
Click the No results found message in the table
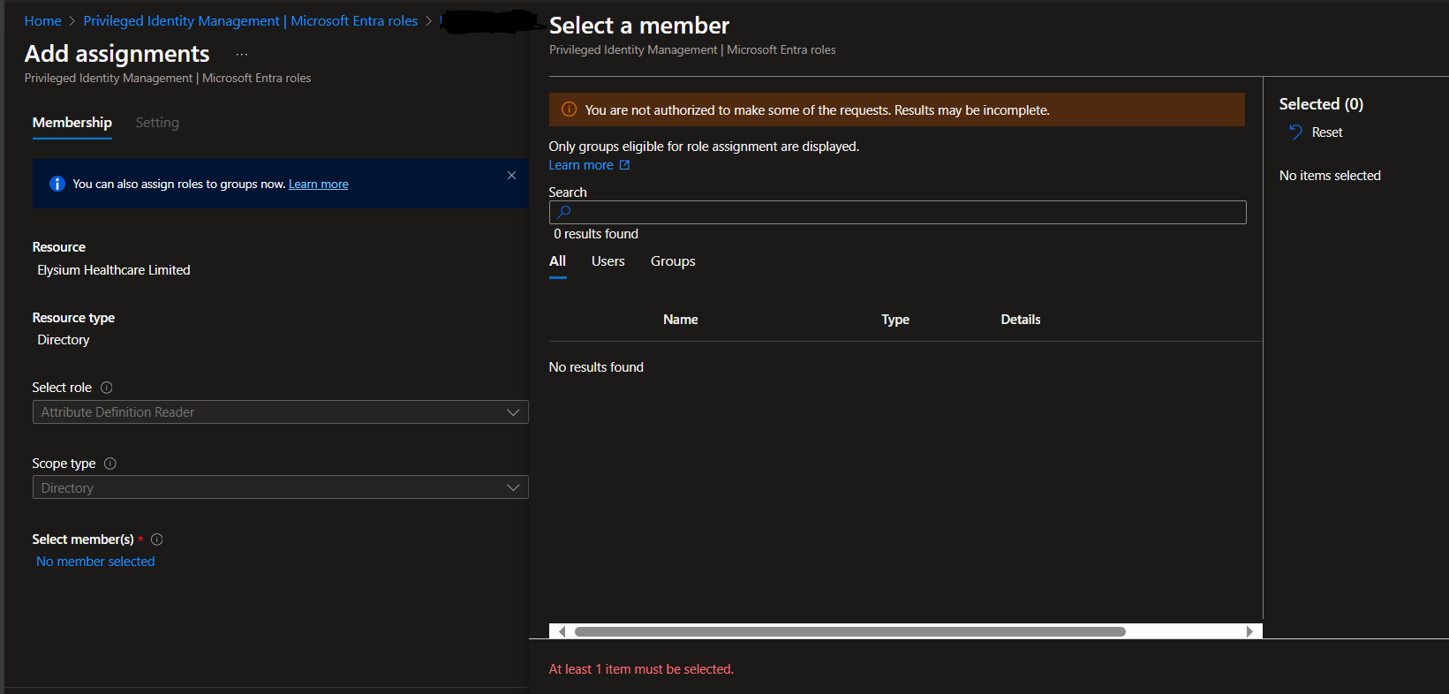tap(596, 367)
